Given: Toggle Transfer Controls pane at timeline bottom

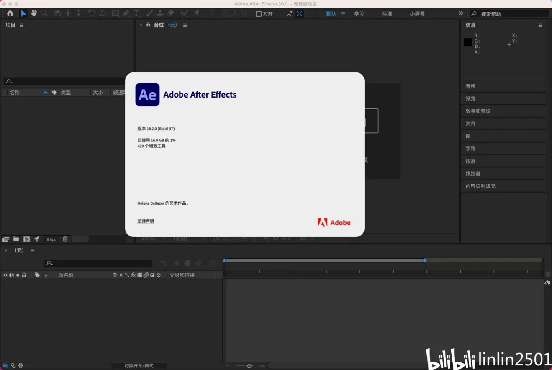Looking at the screenshot, I should 13,365.
